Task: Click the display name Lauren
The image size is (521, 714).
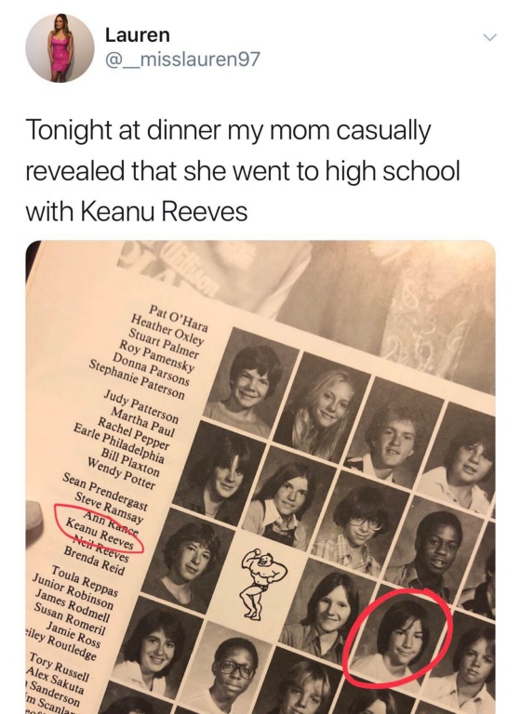Action: click(137, 35)
